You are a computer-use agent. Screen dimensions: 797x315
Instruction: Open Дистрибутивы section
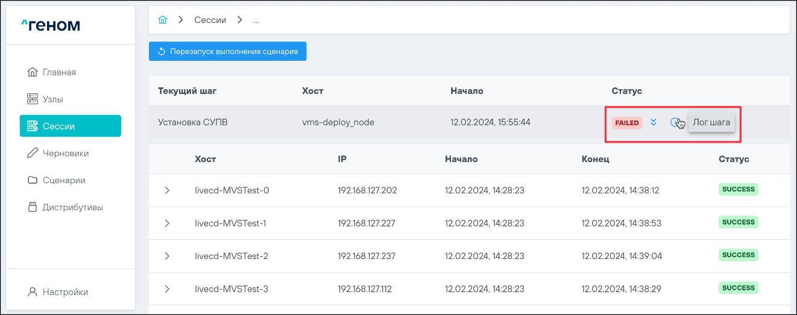click(72, 207)
